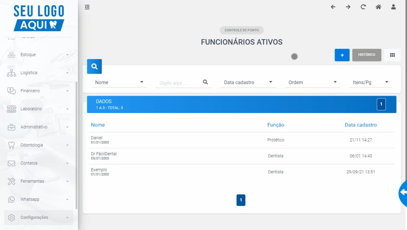Click the Dentista cell in Exemplo row
This screenshot has height=230, width=407.
tap(276, 172)
